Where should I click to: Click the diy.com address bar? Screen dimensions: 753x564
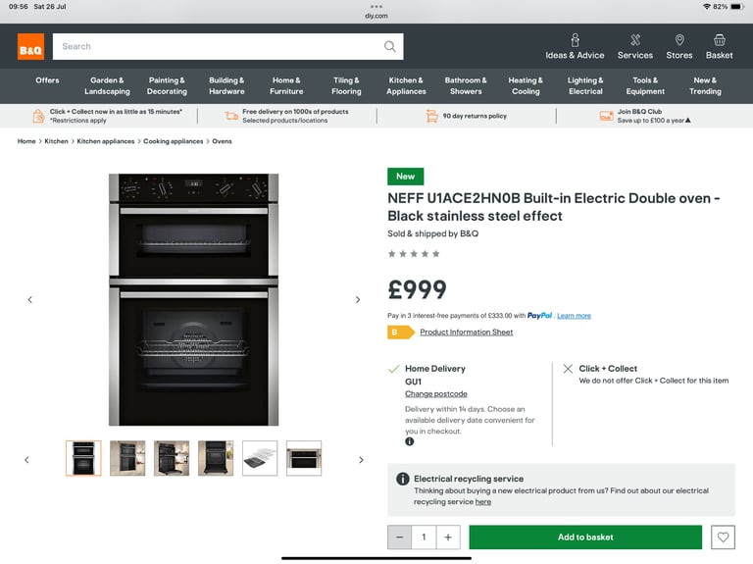coord(376,16)
